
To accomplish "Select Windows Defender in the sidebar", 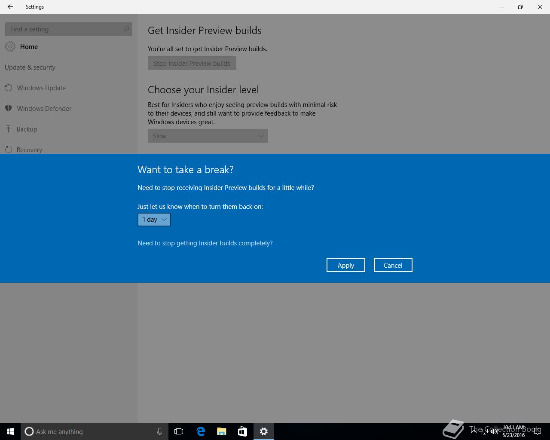I will (x=69, y=109).
